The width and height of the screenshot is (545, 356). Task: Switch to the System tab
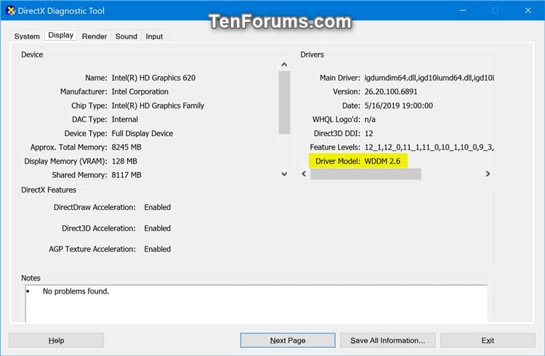coord(27,36)
